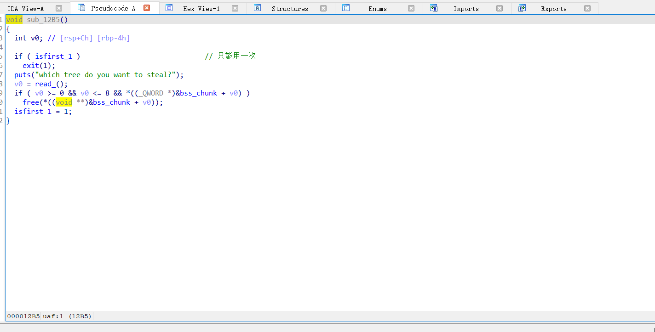Click the Hex View-1 tab icon
Viewport: 655px width, 332px height.
169,8
